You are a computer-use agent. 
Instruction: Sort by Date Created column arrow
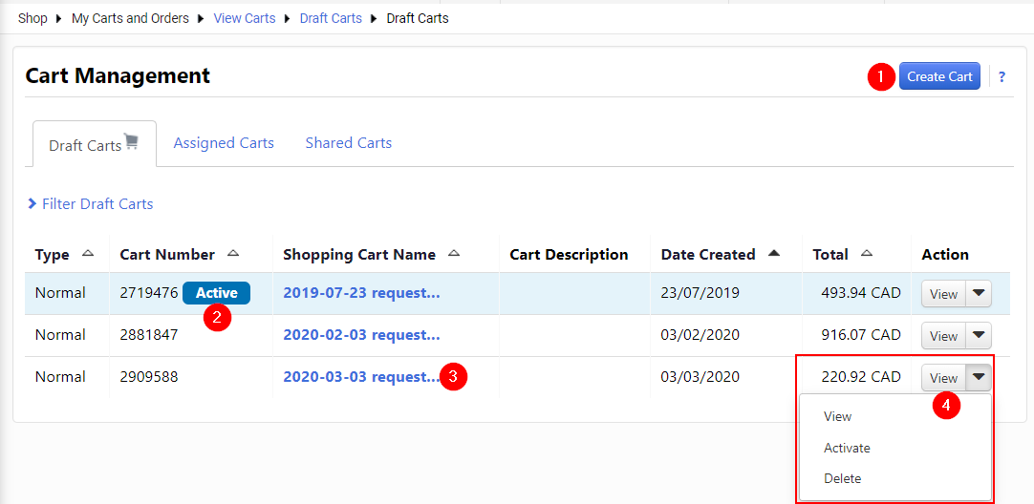pyautogui.click(x=774, y=254)
